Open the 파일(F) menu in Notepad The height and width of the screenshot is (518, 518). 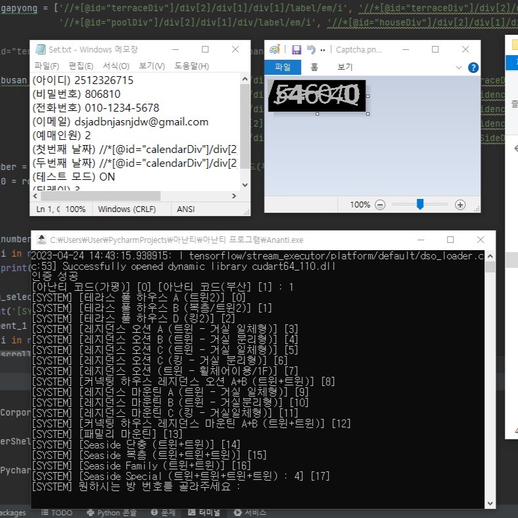(47, 66)
